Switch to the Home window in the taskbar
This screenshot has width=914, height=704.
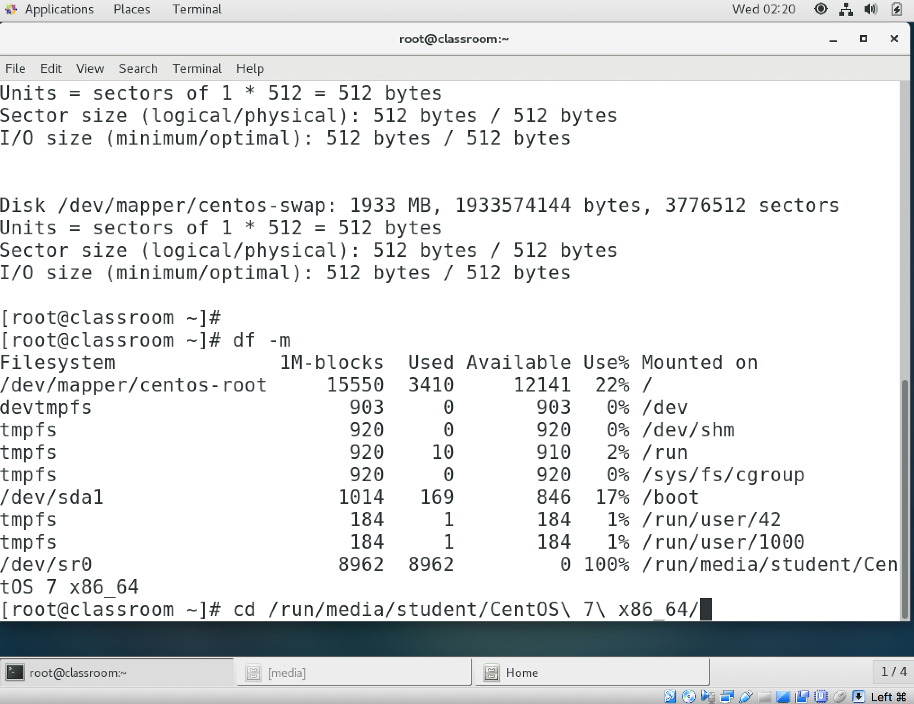[x=521, y=673]
